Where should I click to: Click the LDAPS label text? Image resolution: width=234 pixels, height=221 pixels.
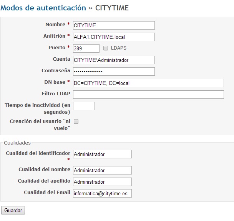point(119,48)
